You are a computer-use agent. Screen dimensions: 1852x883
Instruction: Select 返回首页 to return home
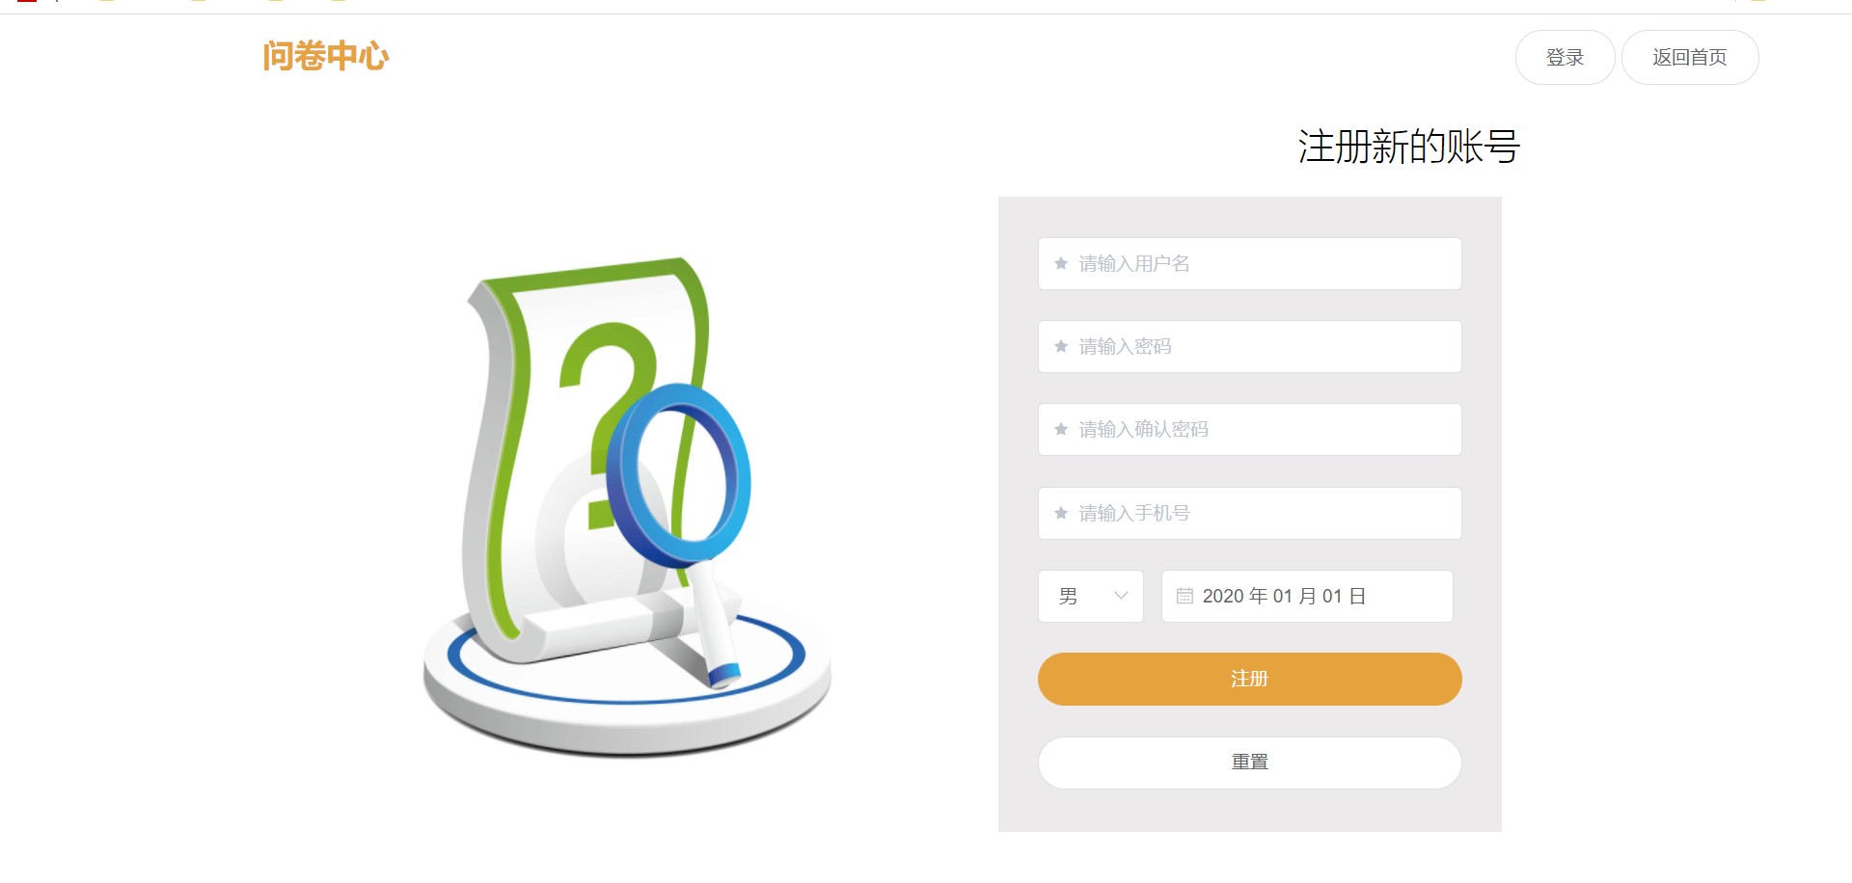point(1690,57)
